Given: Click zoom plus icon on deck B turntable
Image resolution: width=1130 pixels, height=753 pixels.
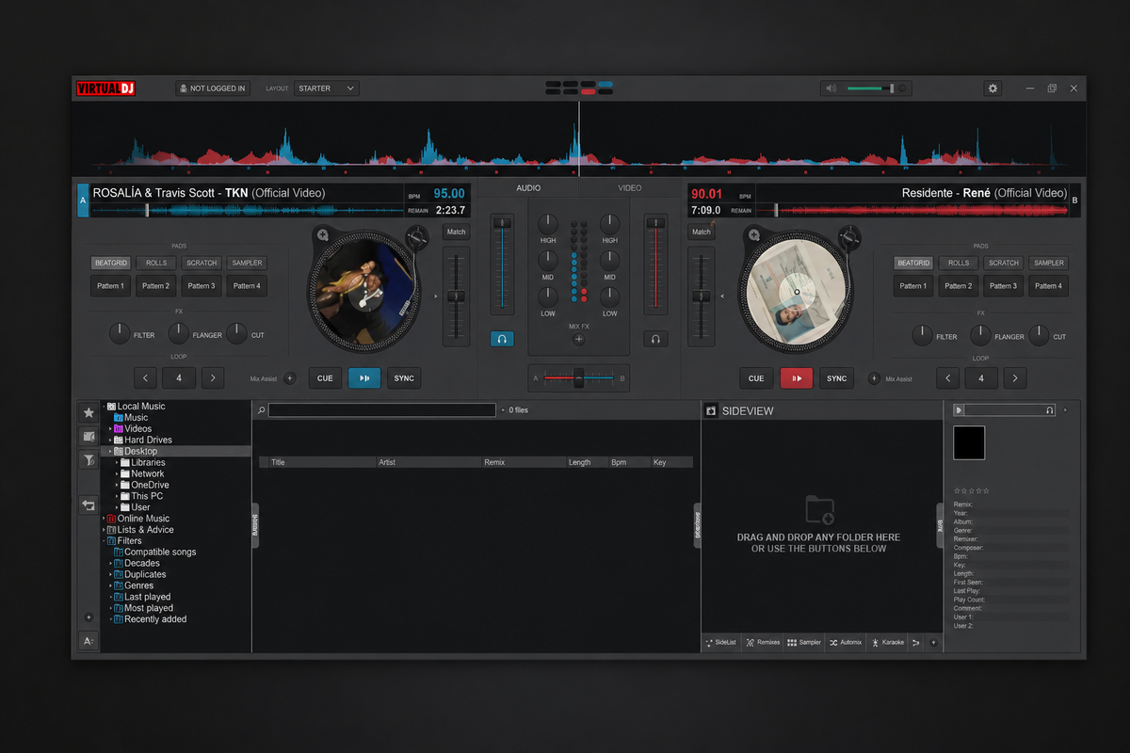Looking at the screenshot, I should coord(752,234).
